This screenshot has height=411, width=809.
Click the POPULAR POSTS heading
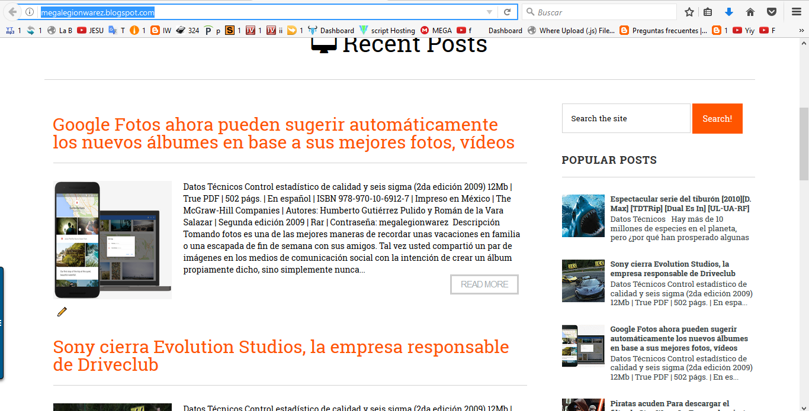click(609, 160)
